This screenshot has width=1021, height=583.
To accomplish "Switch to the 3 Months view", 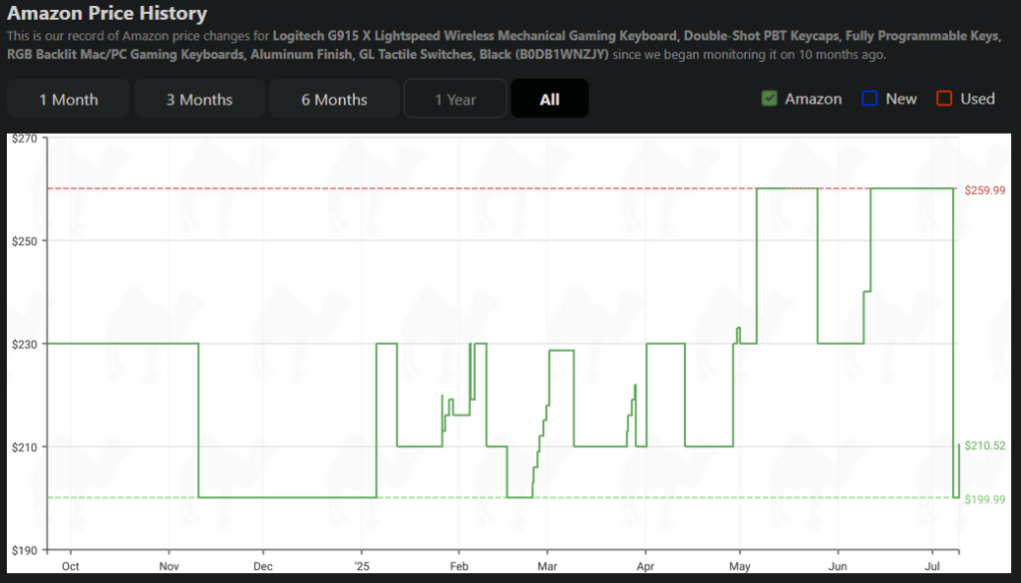I will pos(199,99).
